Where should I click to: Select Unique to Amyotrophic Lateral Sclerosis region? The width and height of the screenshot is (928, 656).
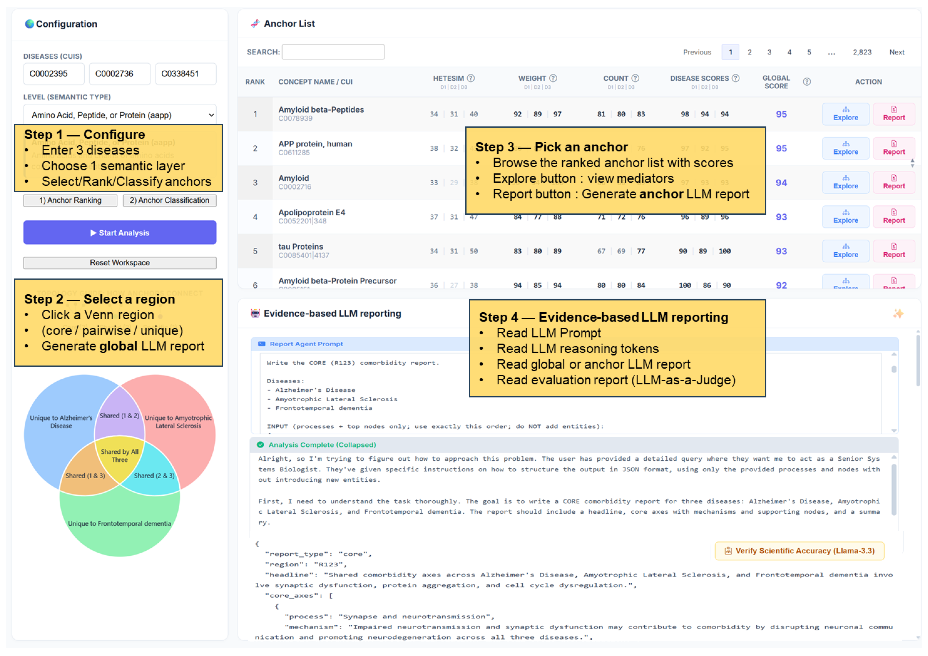tap(178, 422)
